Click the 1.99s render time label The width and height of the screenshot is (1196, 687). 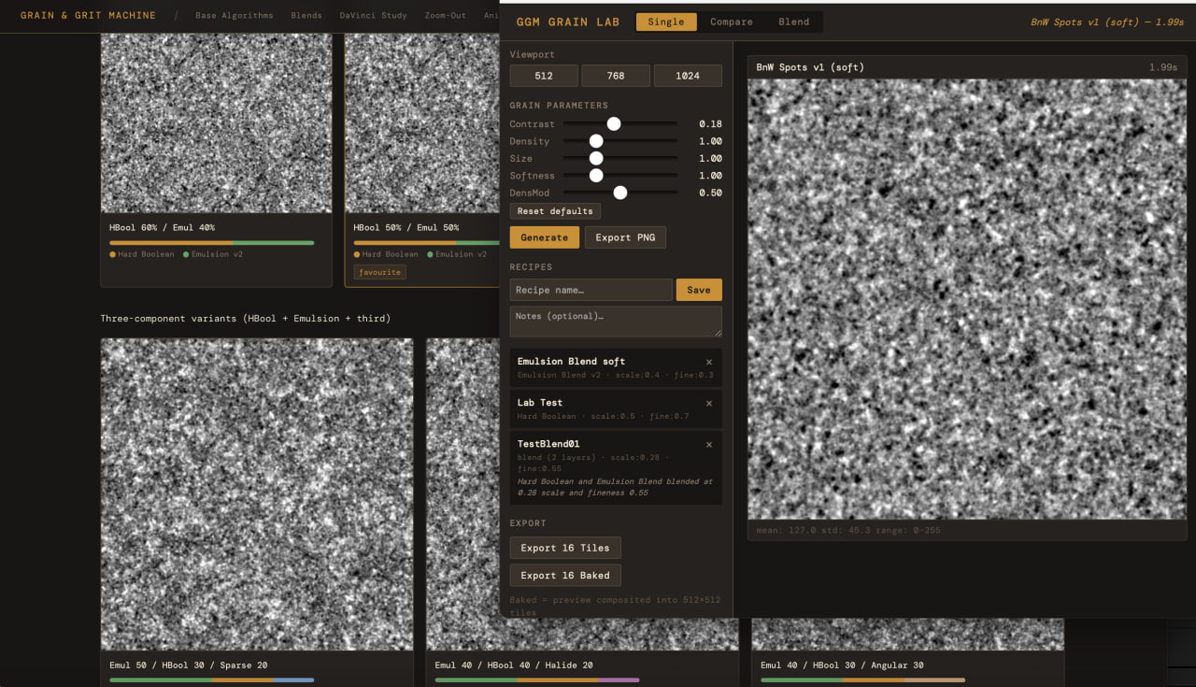click(x=1163, y=67)
